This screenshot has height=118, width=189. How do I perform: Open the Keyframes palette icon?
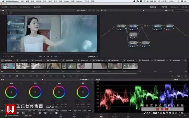point(172,76)
